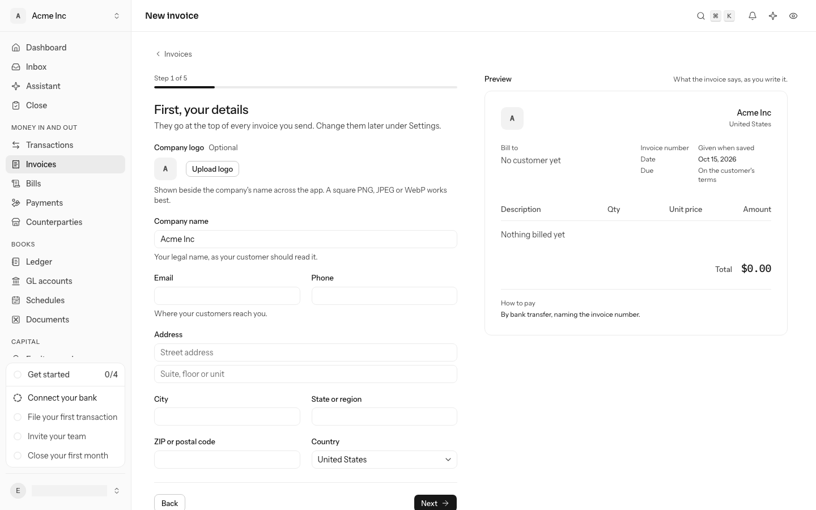Click the Documents sidebar icon
Viewport: 816px width, 510px height.
coord(16,320)
